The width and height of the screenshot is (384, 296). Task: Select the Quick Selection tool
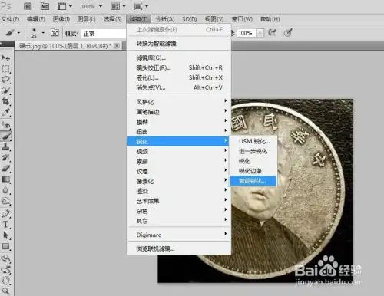pyautogui.click(x=5, y=90)
